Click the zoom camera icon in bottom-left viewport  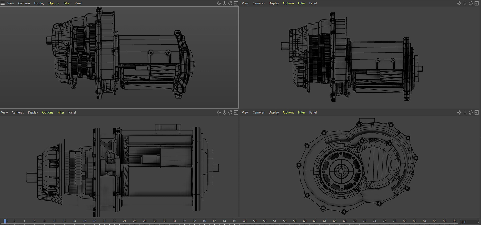coord(224,113)
